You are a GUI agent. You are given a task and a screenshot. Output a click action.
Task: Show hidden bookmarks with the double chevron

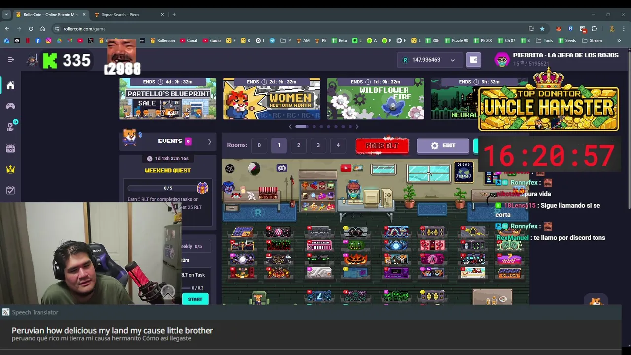[x=619, y=41]
